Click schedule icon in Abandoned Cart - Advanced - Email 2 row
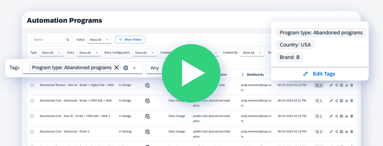 click(x=147, y=132)
